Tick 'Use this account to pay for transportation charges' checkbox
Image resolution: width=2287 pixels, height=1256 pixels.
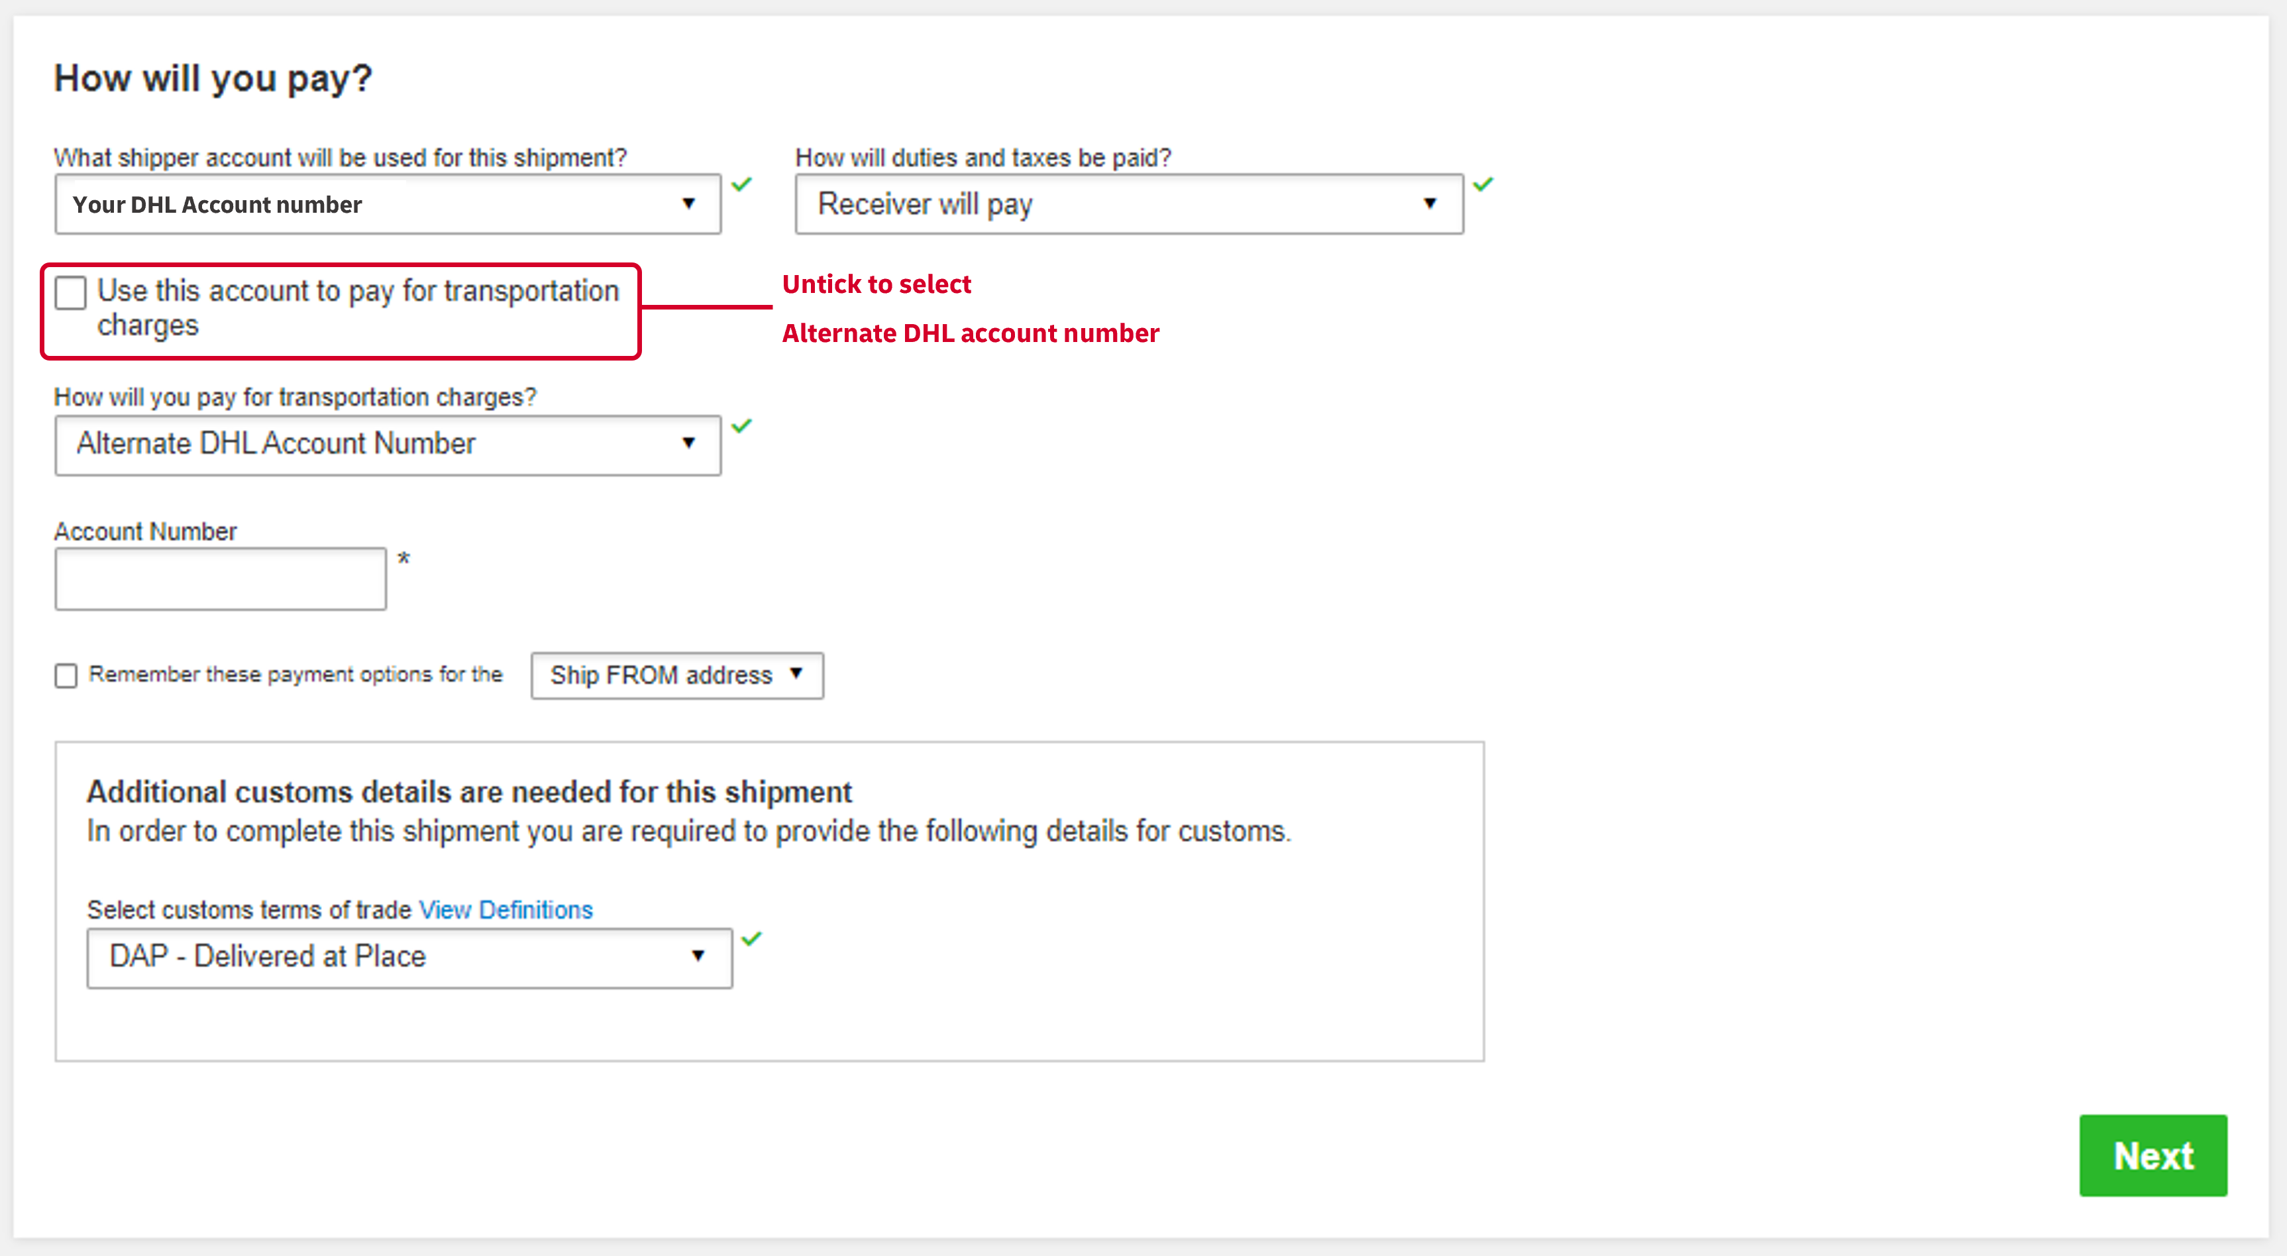click(x=70, y=292)
